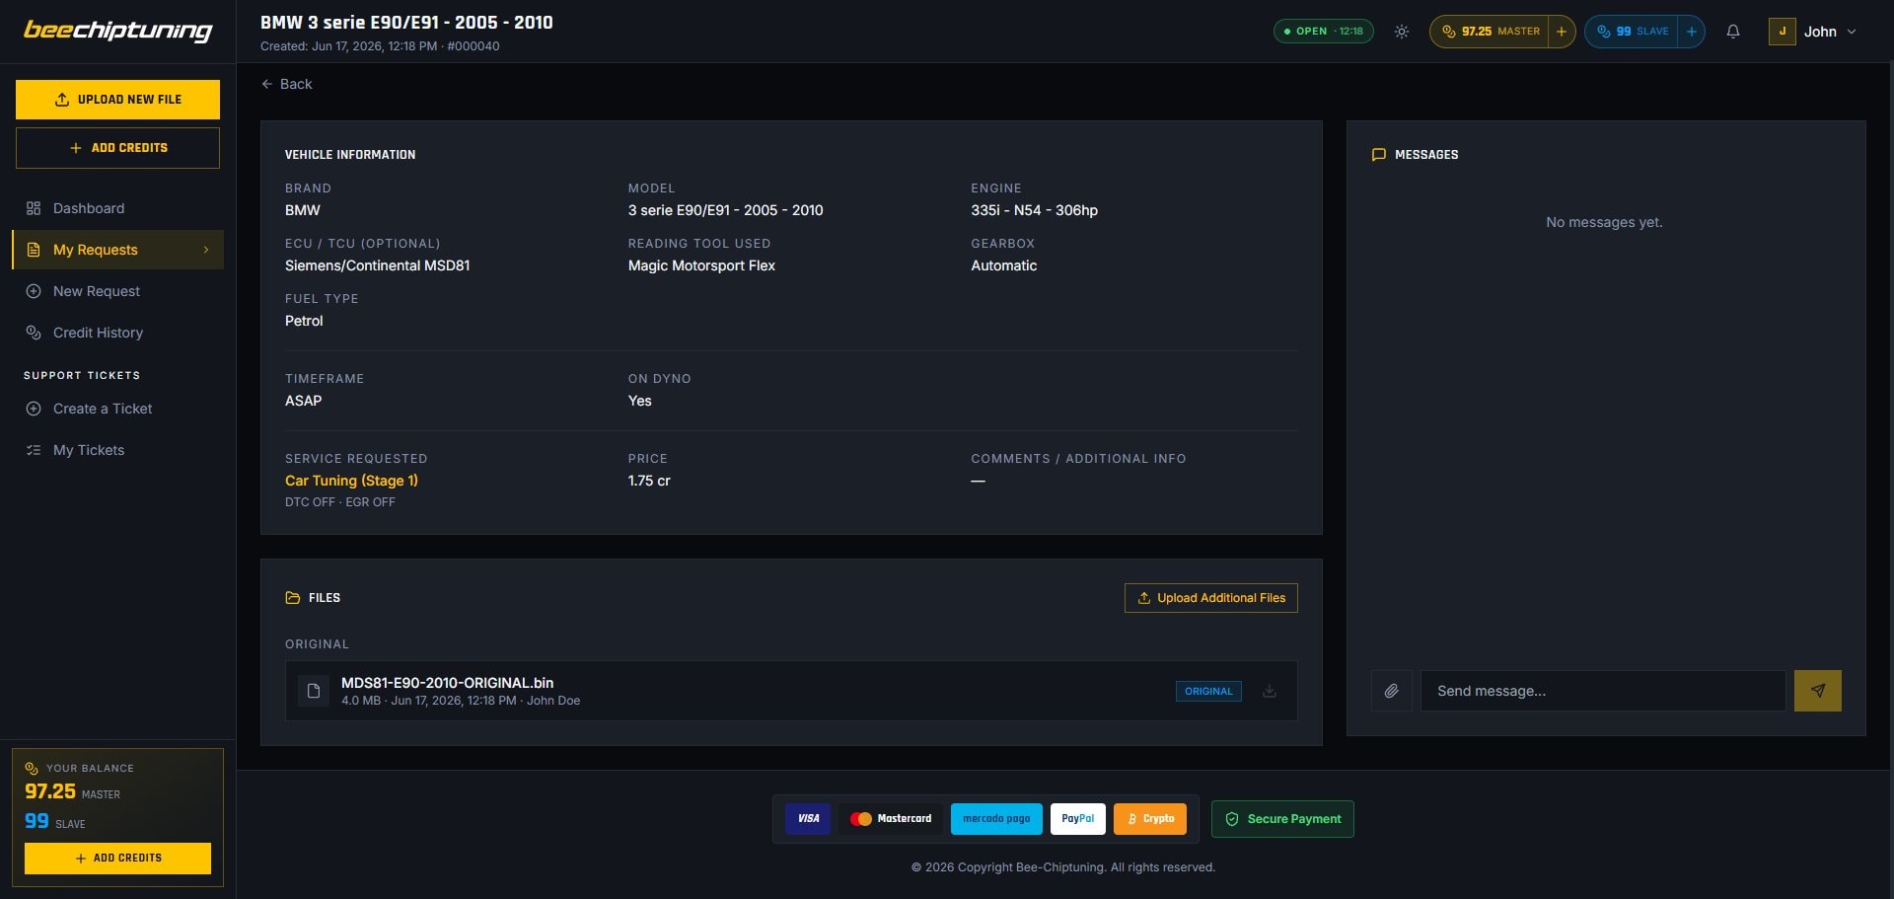
Task: Add slave credits with plus icon
Action: click(x=1691, y=32)
